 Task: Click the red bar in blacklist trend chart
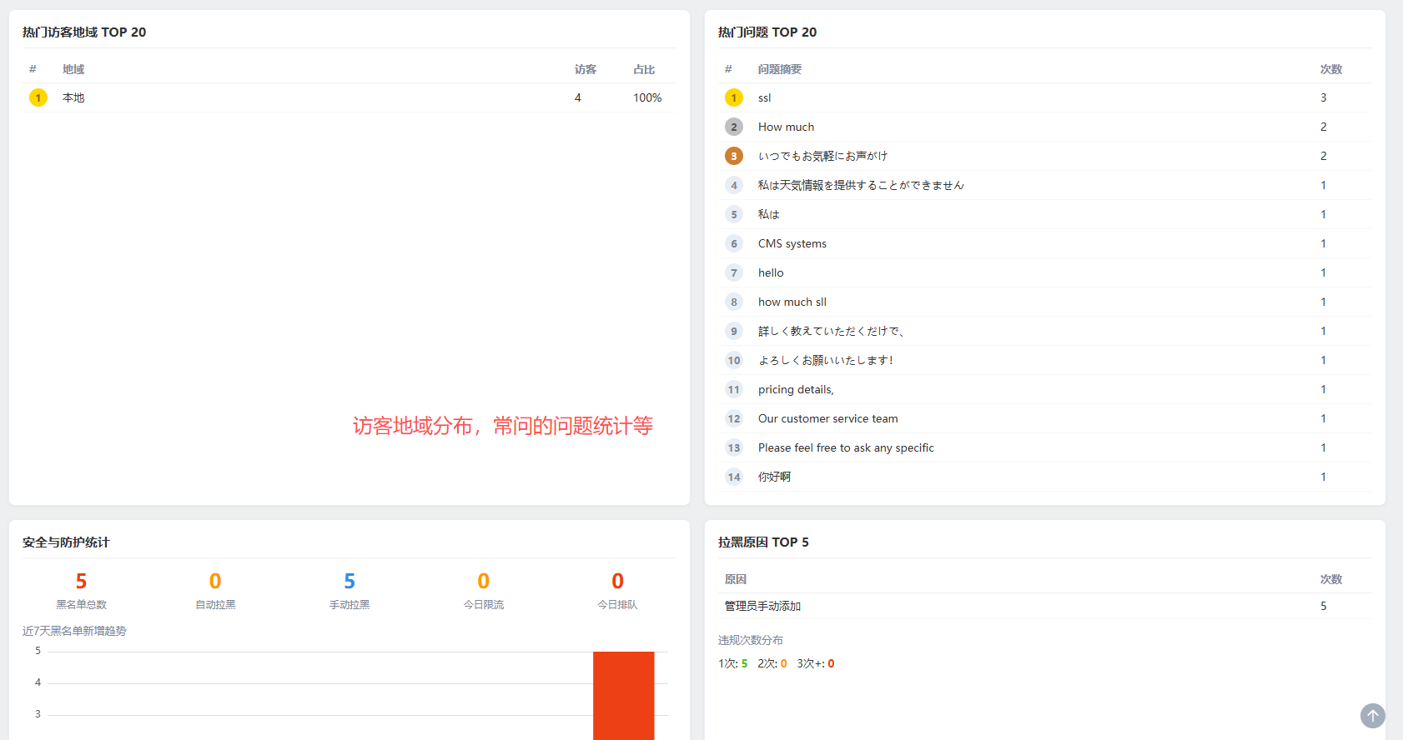(623, 696)
